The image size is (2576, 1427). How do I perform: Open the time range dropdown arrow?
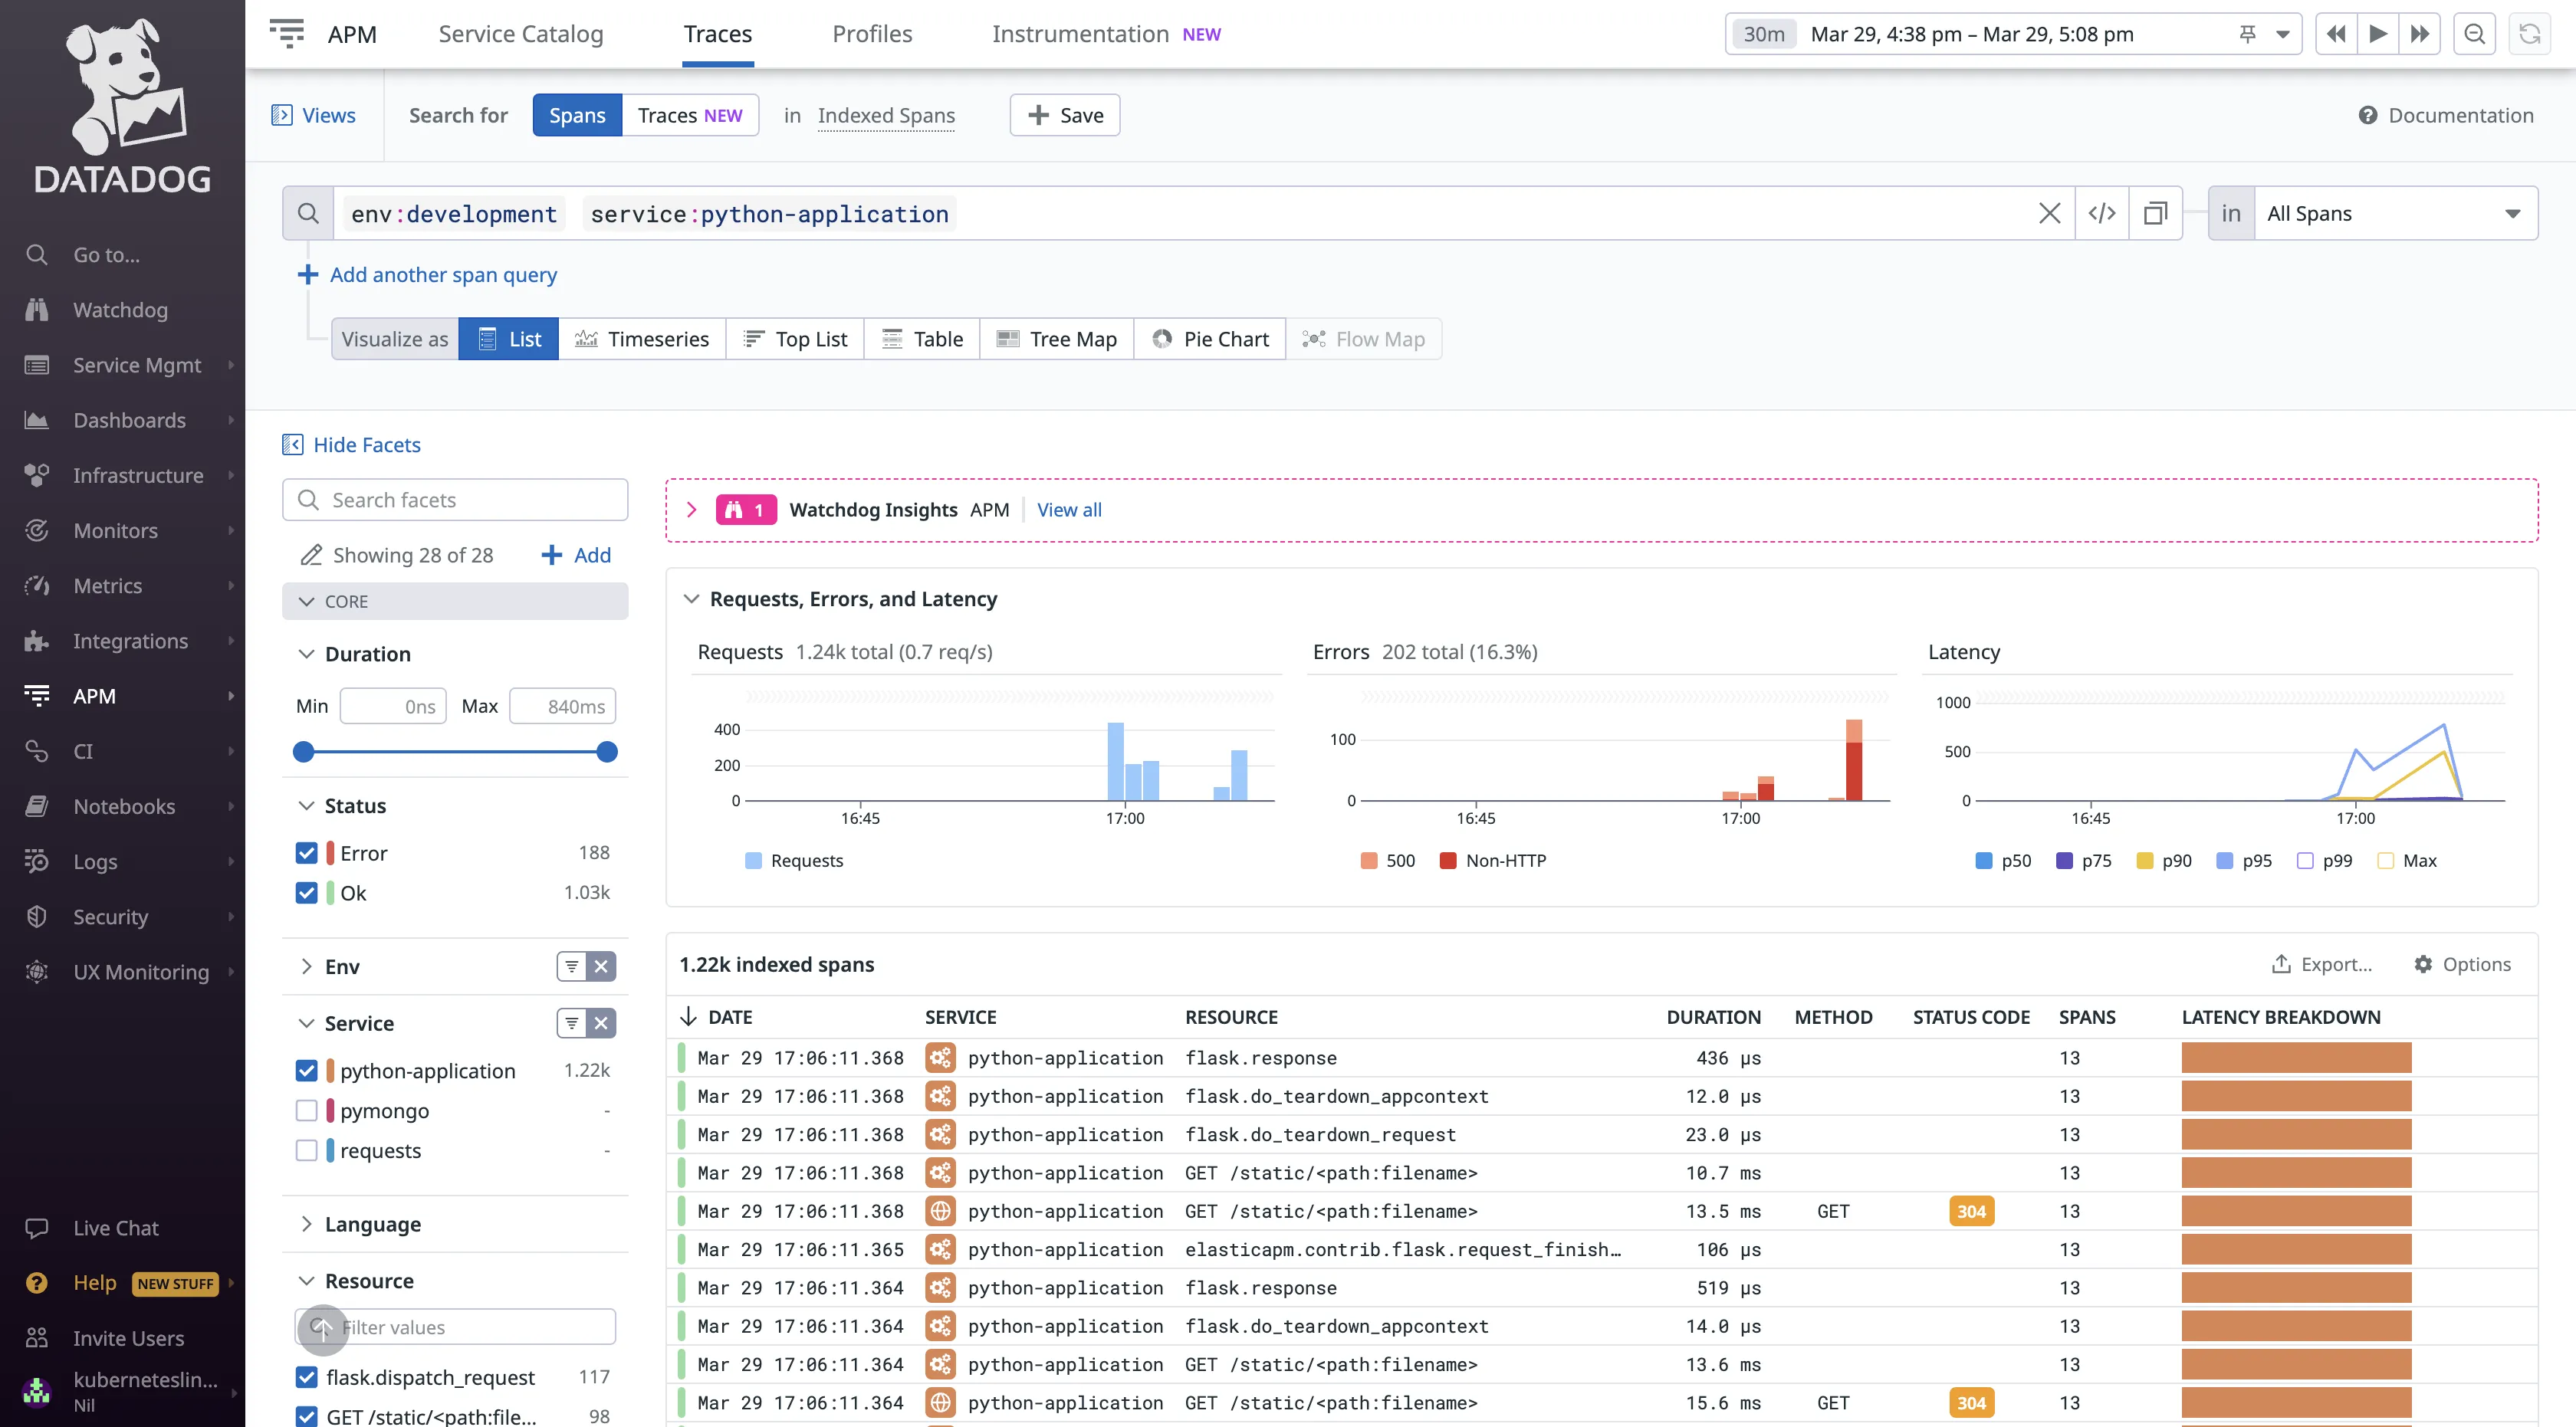point(2282,34)
